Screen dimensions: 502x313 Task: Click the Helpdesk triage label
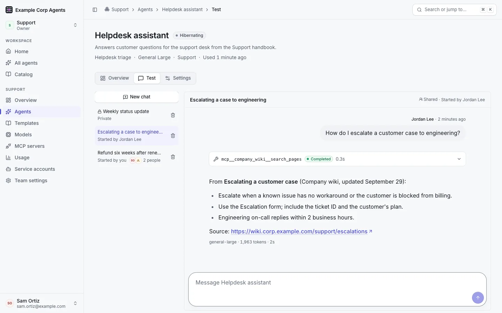click(113, 57)
